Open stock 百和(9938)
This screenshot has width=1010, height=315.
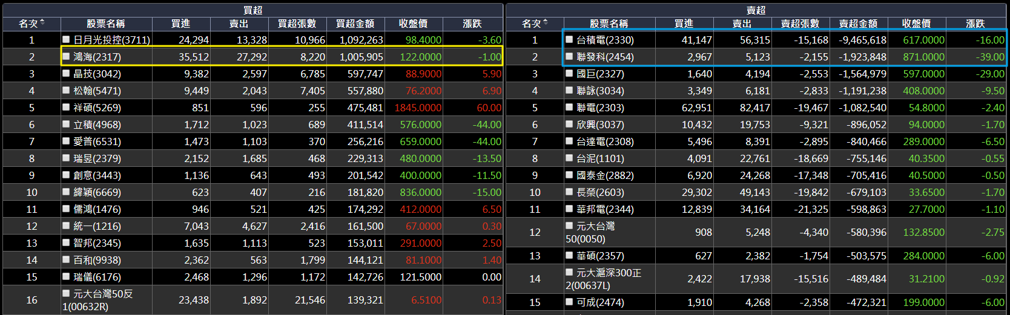(97, 260)
